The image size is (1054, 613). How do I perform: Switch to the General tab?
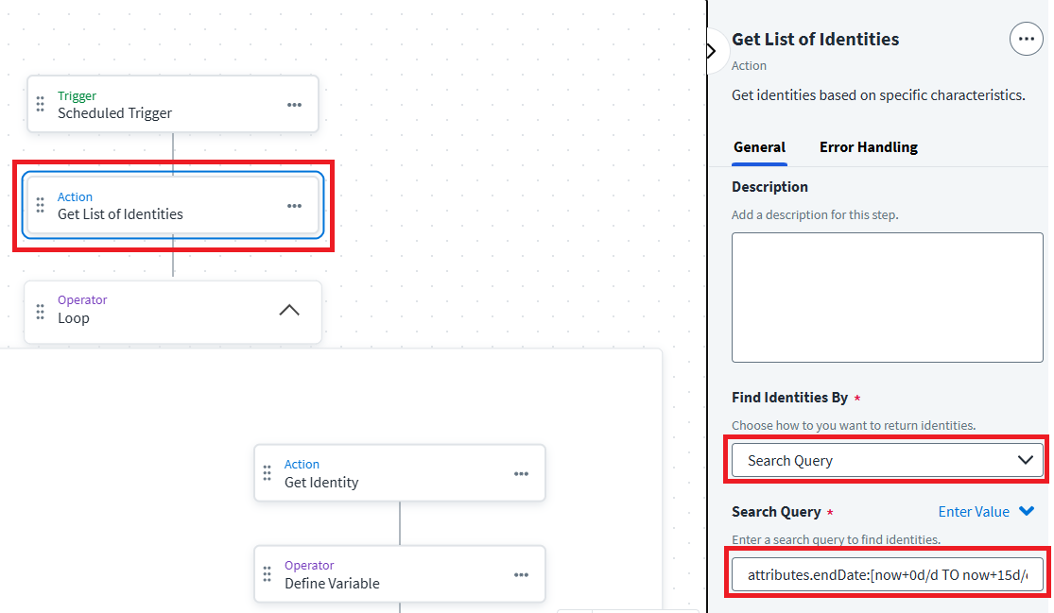759,147
